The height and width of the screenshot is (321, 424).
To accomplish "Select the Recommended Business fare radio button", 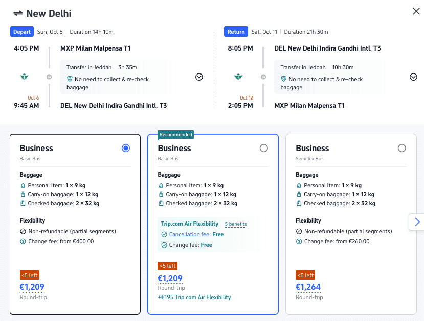I will click(x=263, y=148).
